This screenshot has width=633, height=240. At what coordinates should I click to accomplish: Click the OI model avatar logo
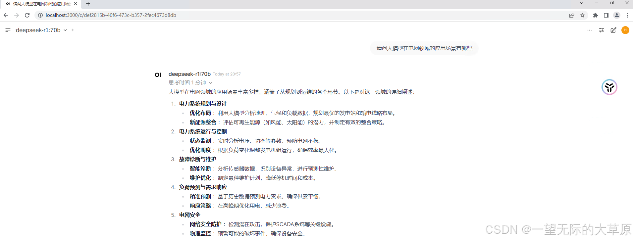click(x=158, y=75)
